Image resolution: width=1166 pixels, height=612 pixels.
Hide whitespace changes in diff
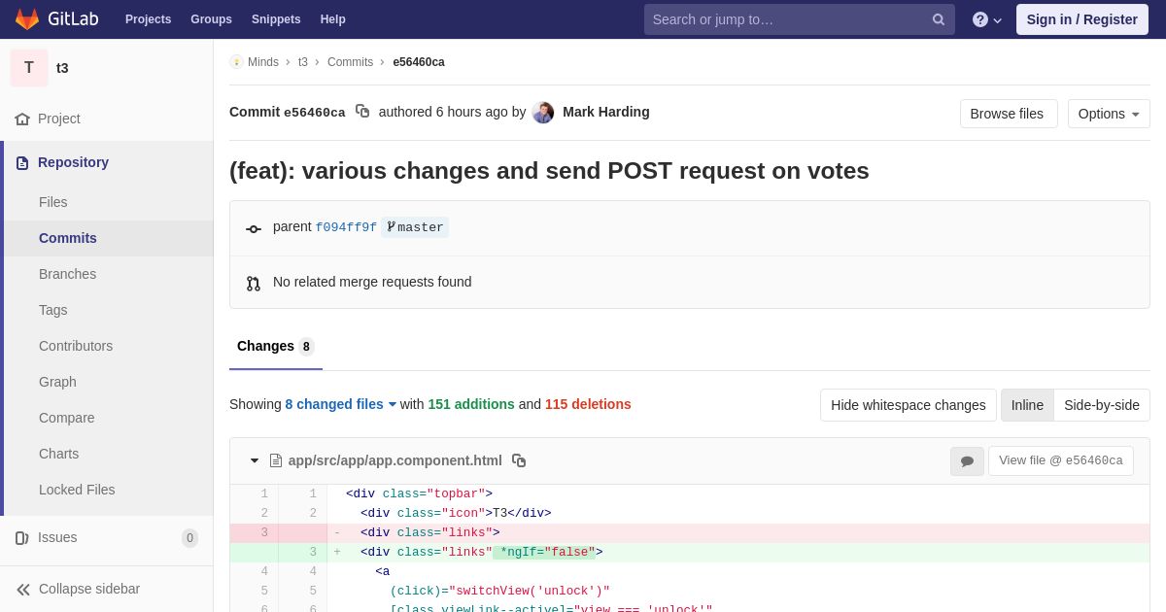909,405
